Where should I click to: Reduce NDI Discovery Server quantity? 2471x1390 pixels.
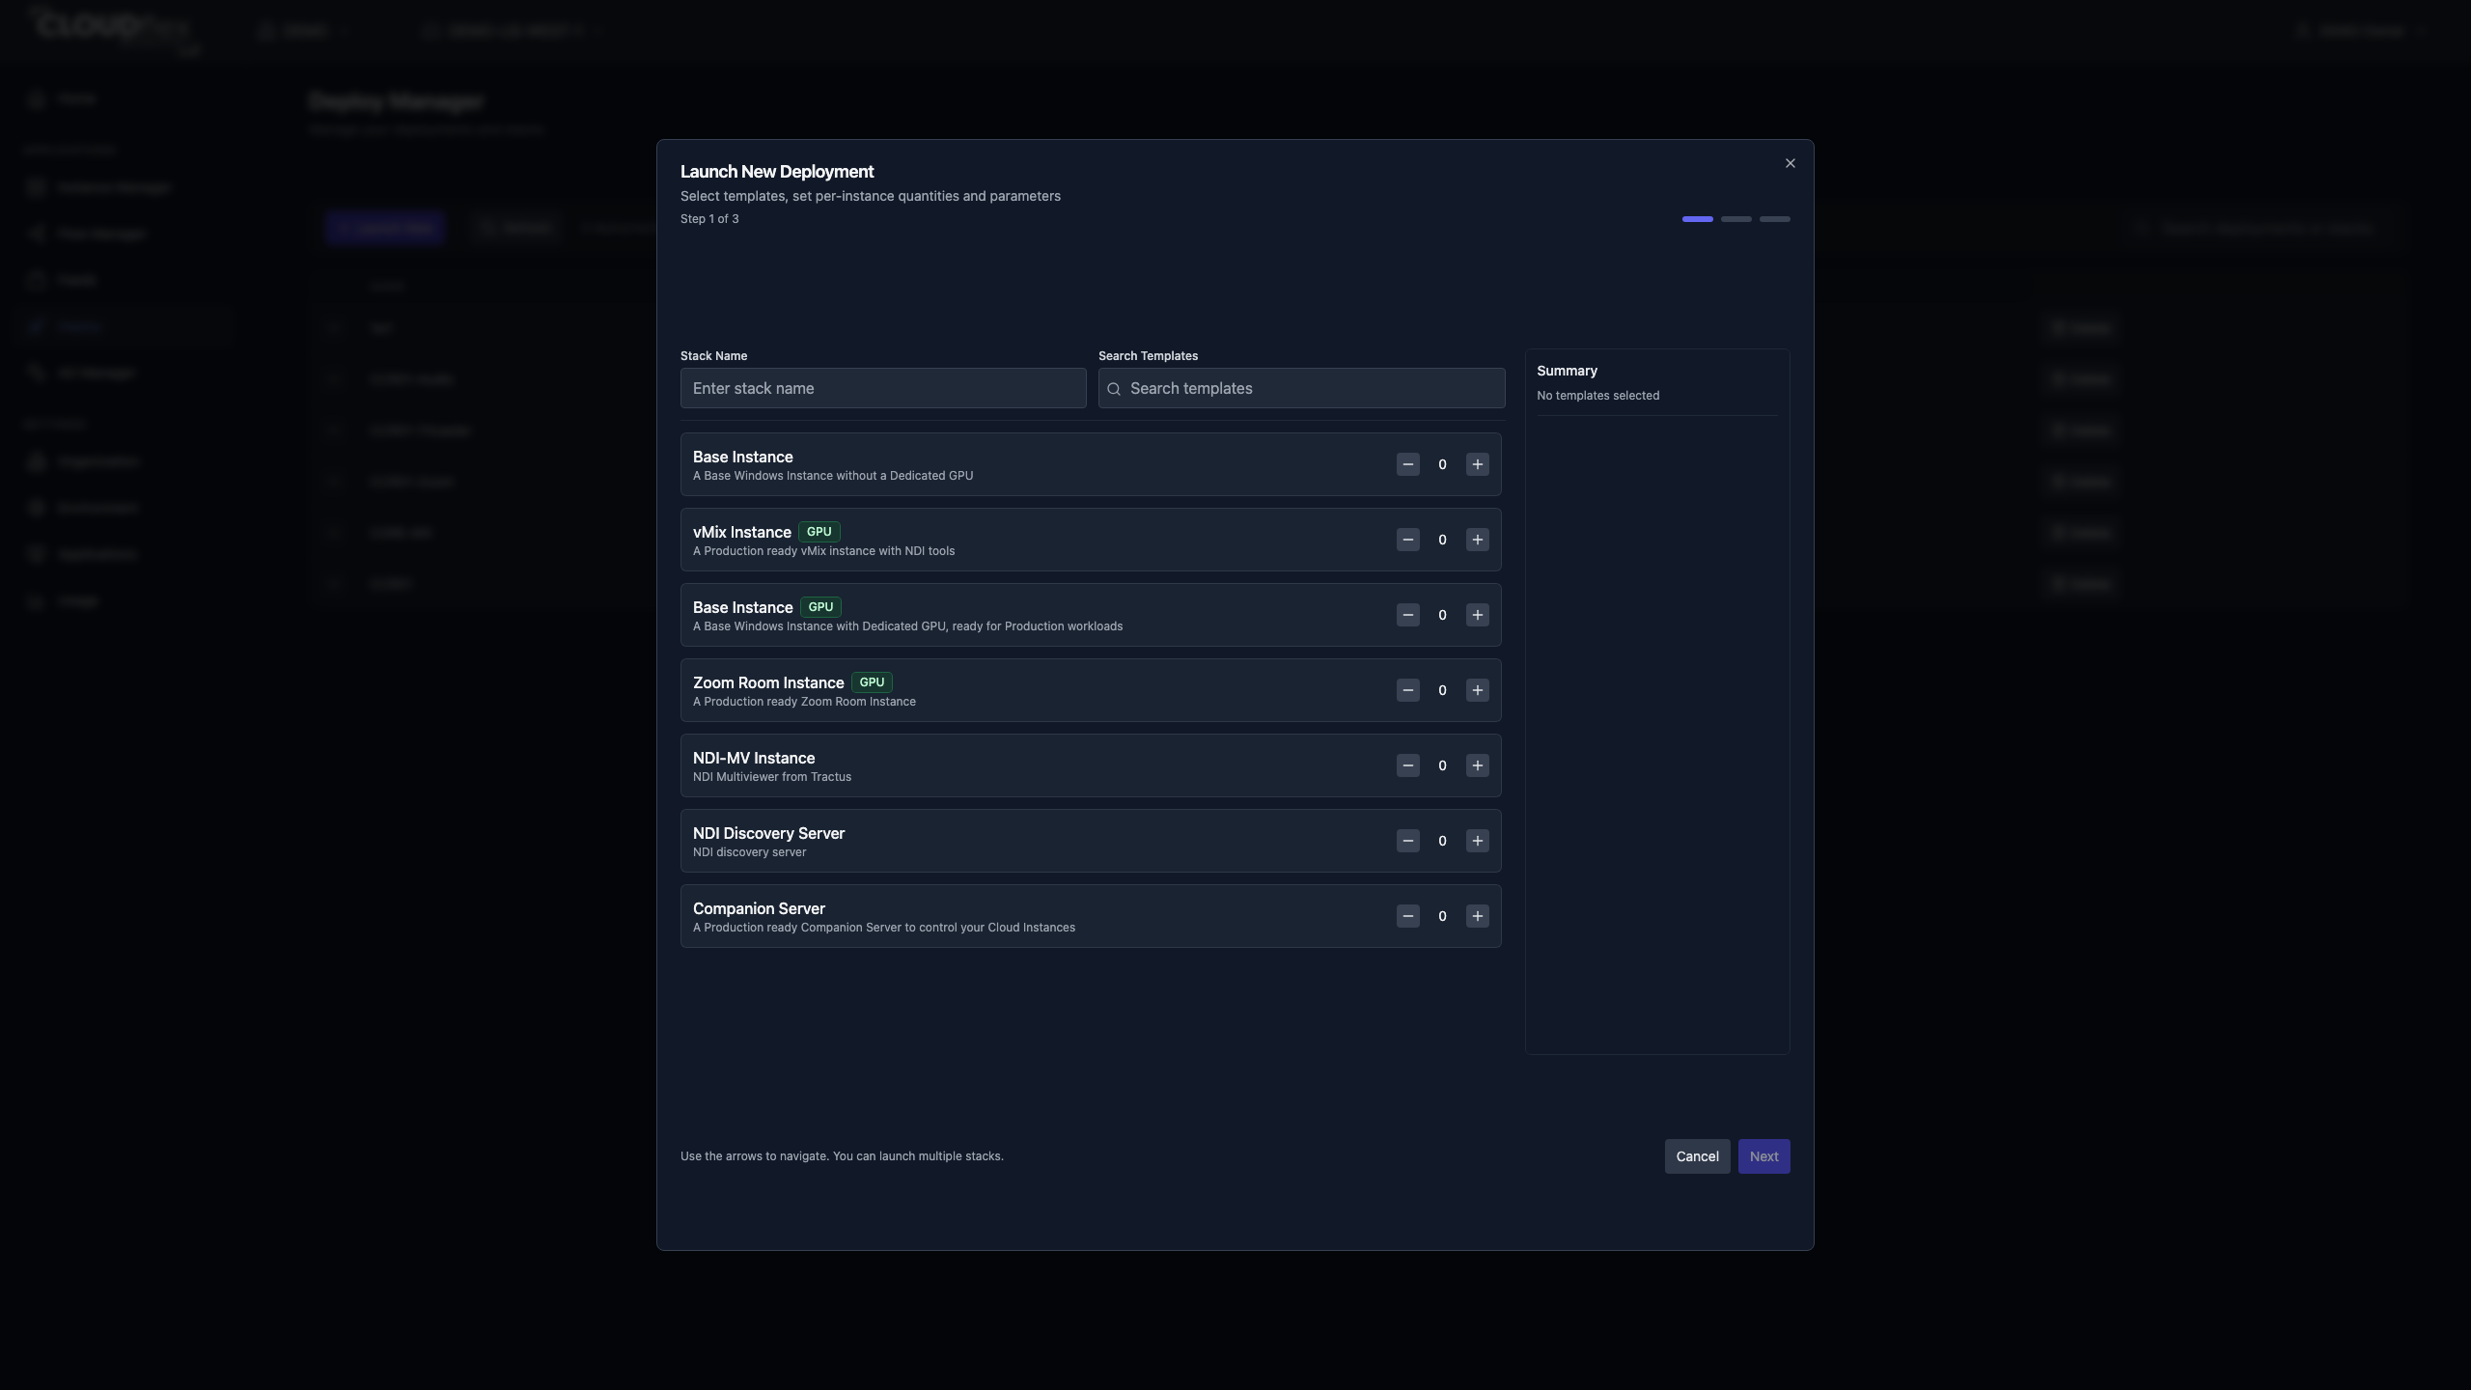click(x=1407, y=841)
